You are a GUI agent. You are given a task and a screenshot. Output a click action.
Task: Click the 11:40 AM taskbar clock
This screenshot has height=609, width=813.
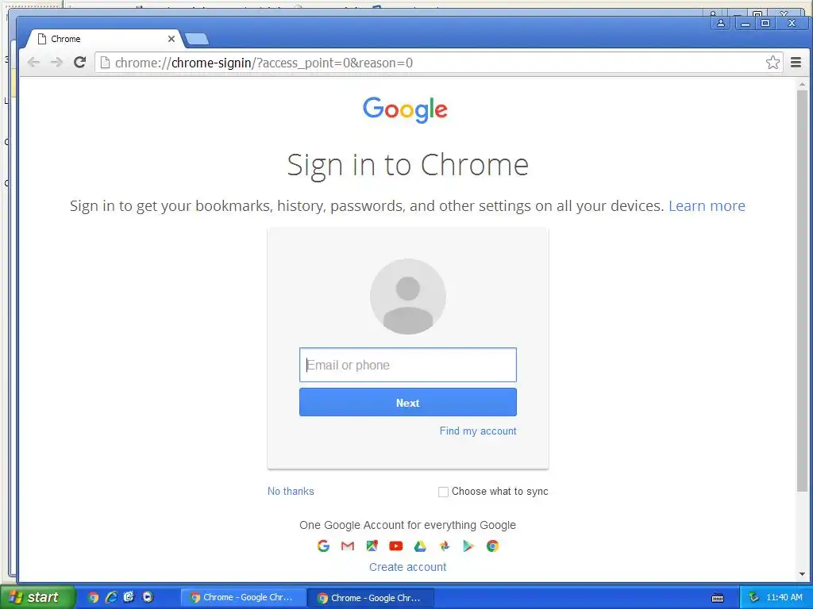click(x=784, y=598)
